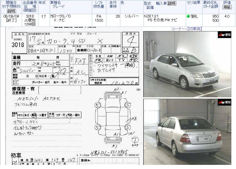Select the 1298回 session text
The width and height of the screenshot is (236, 169).
pyautogui.click(x=30, y=24)
